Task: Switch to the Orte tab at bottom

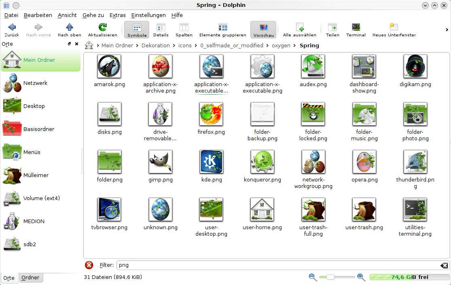Action: coord(9,278)
